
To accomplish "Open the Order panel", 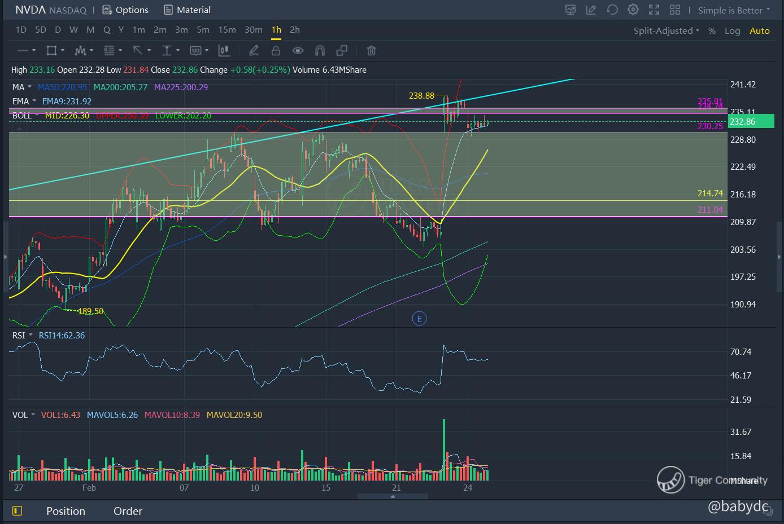I will (128, 511).
